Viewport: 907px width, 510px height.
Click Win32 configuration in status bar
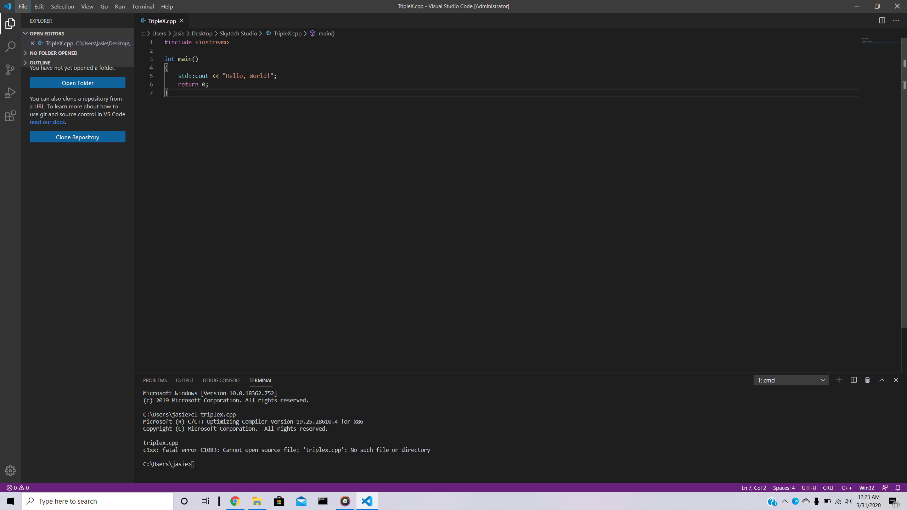[x=867, y=488]
